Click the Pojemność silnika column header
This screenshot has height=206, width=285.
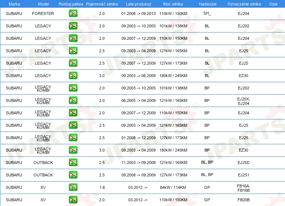click(102, 4)
